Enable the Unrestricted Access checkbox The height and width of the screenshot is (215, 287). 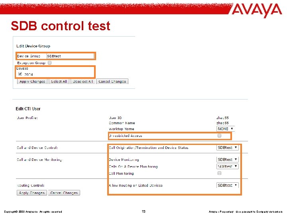point(219,136)
